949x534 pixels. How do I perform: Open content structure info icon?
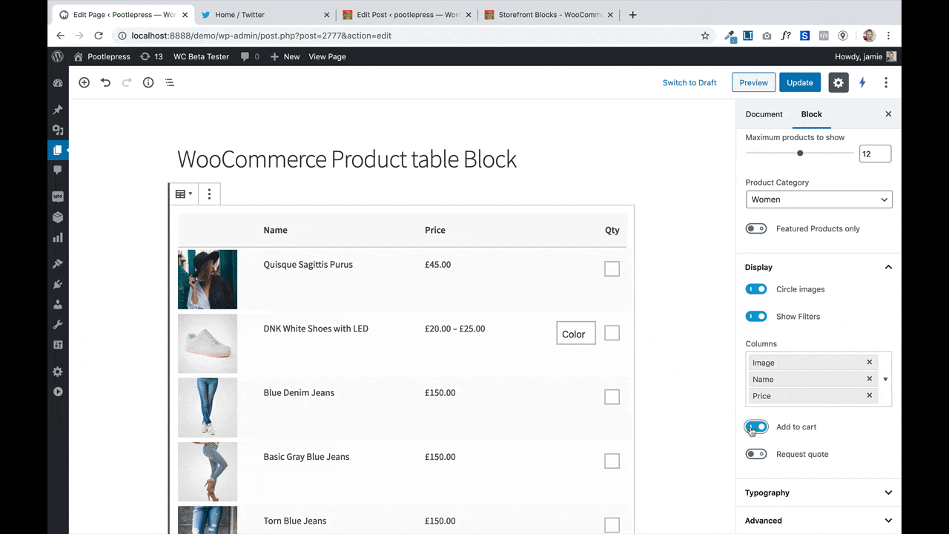coord(148,82)
